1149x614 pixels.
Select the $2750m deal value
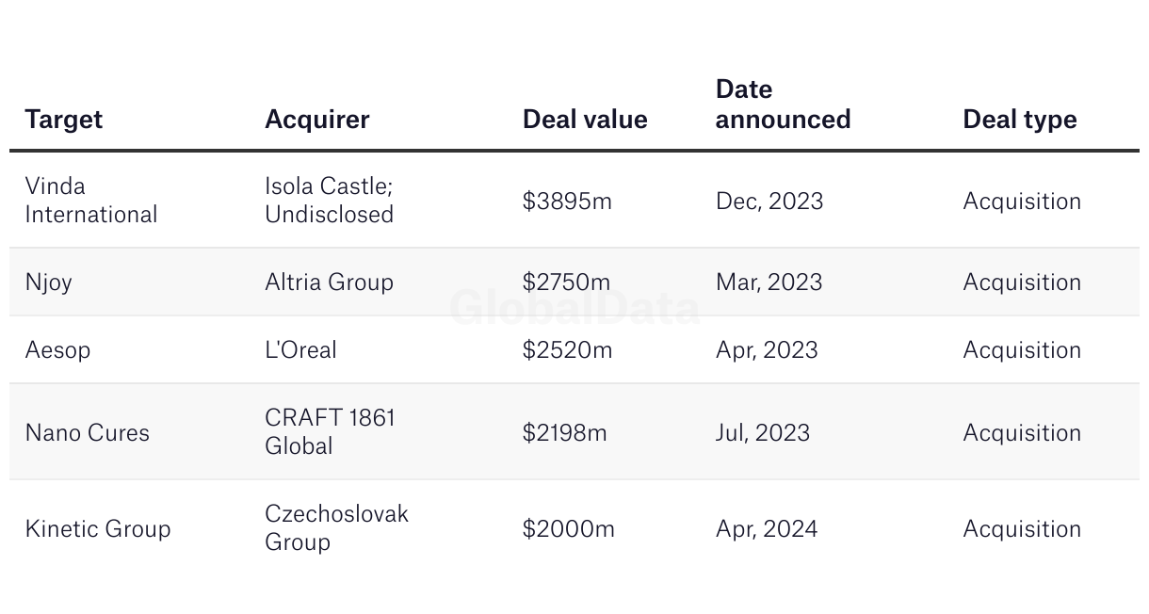click(x=566, y=283)
